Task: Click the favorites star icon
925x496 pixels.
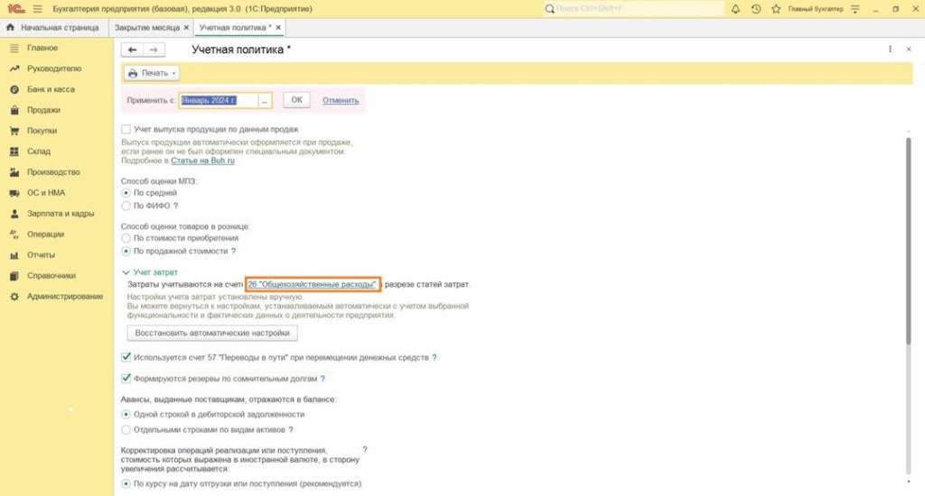Action: pyautogui.click(x=777, y=8)
